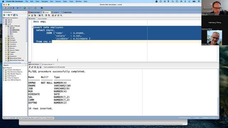Click the eraser Clear icon in worksheet toolbar

coord(56,15)
